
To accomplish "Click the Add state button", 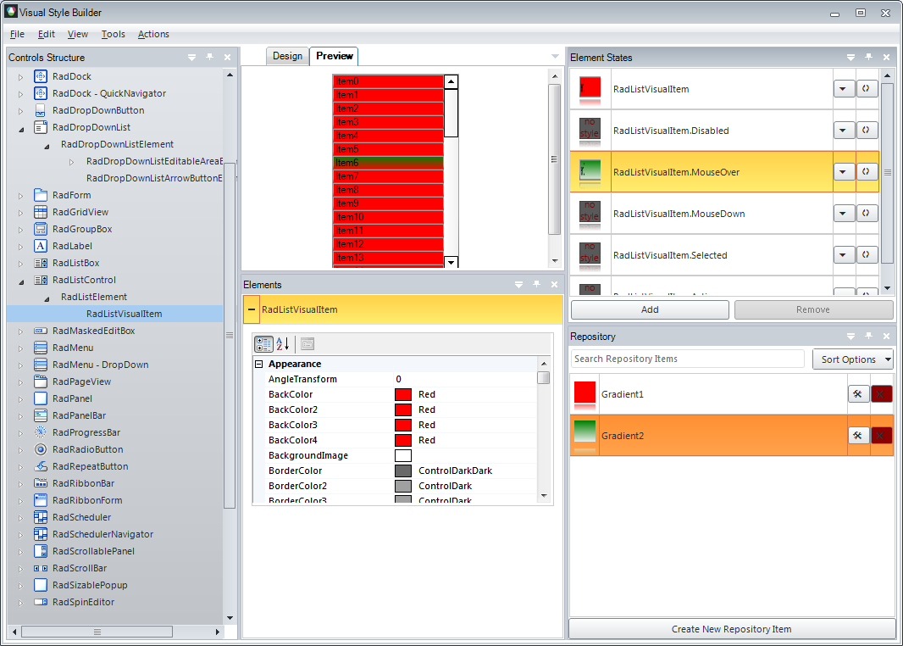I will (650, 309).
